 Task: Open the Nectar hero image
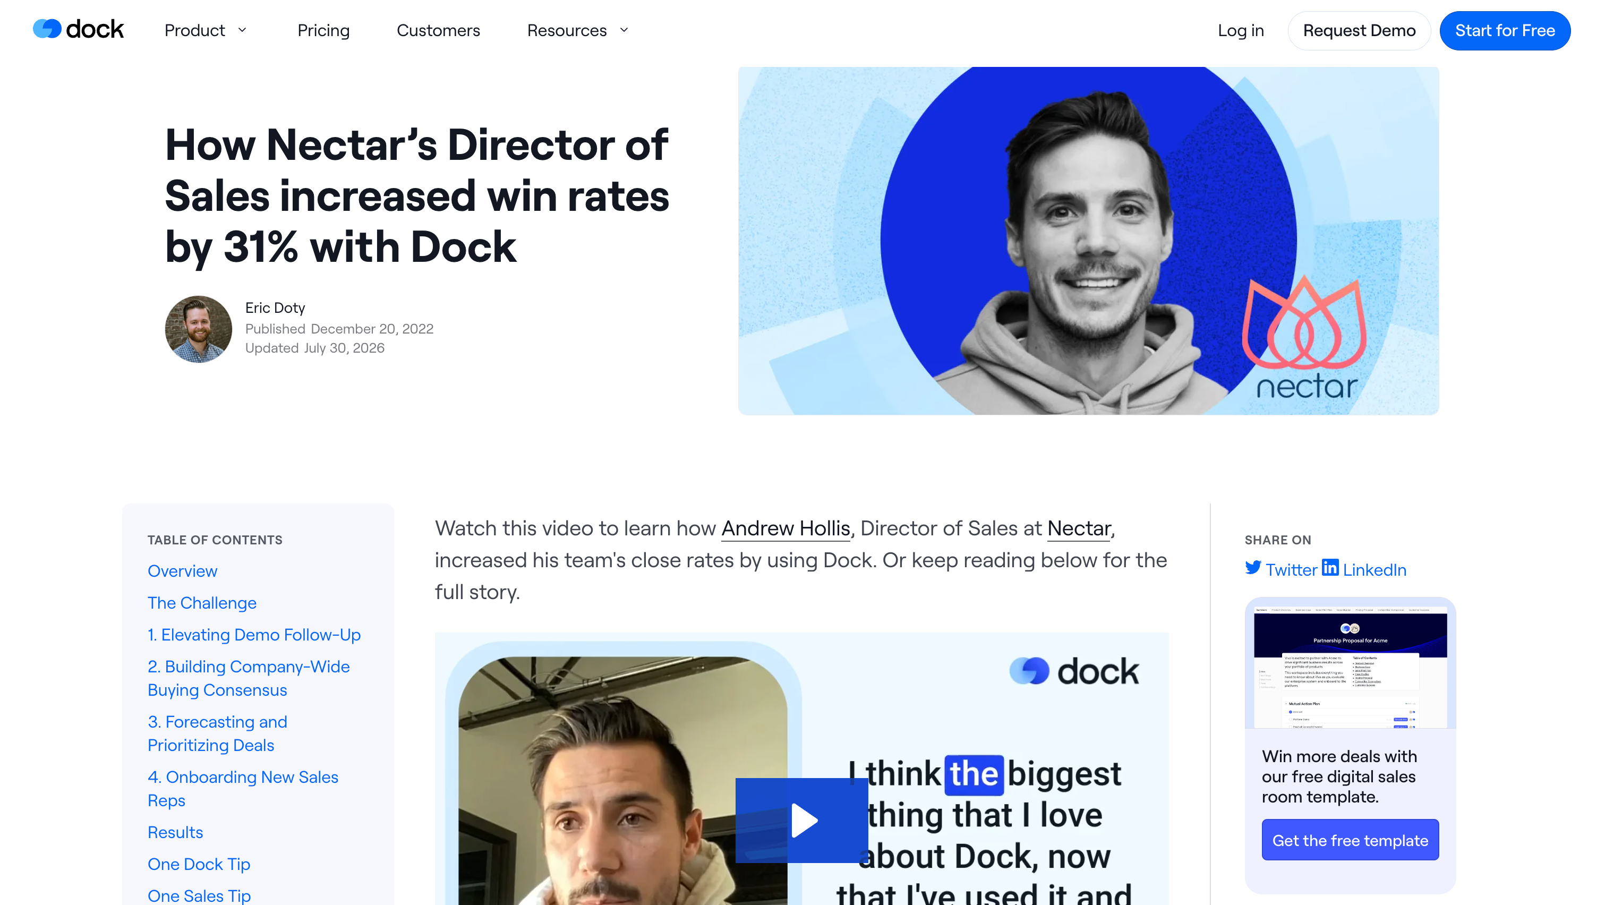(x=1088, y=241)
